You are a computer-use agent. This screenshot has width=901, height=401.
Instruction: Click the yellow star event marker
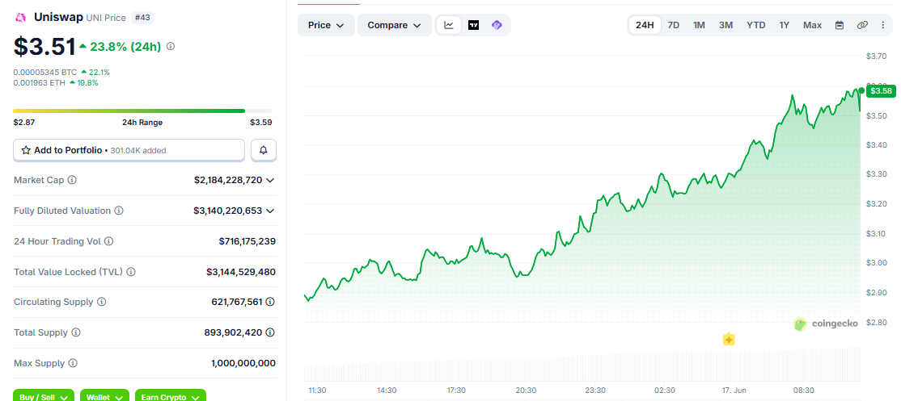click(729, 340)
